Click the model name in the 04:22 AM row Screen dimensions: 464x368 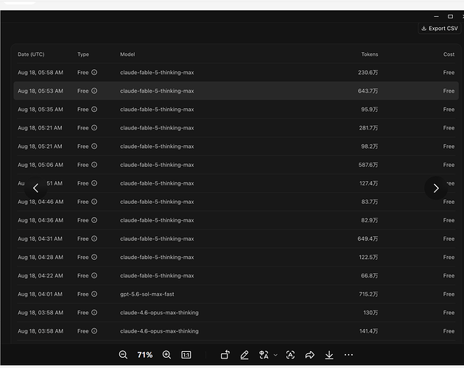coord(157,276)
